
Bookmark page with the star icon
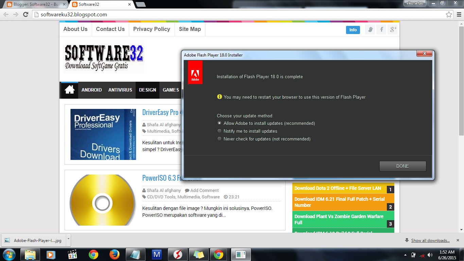449,15
